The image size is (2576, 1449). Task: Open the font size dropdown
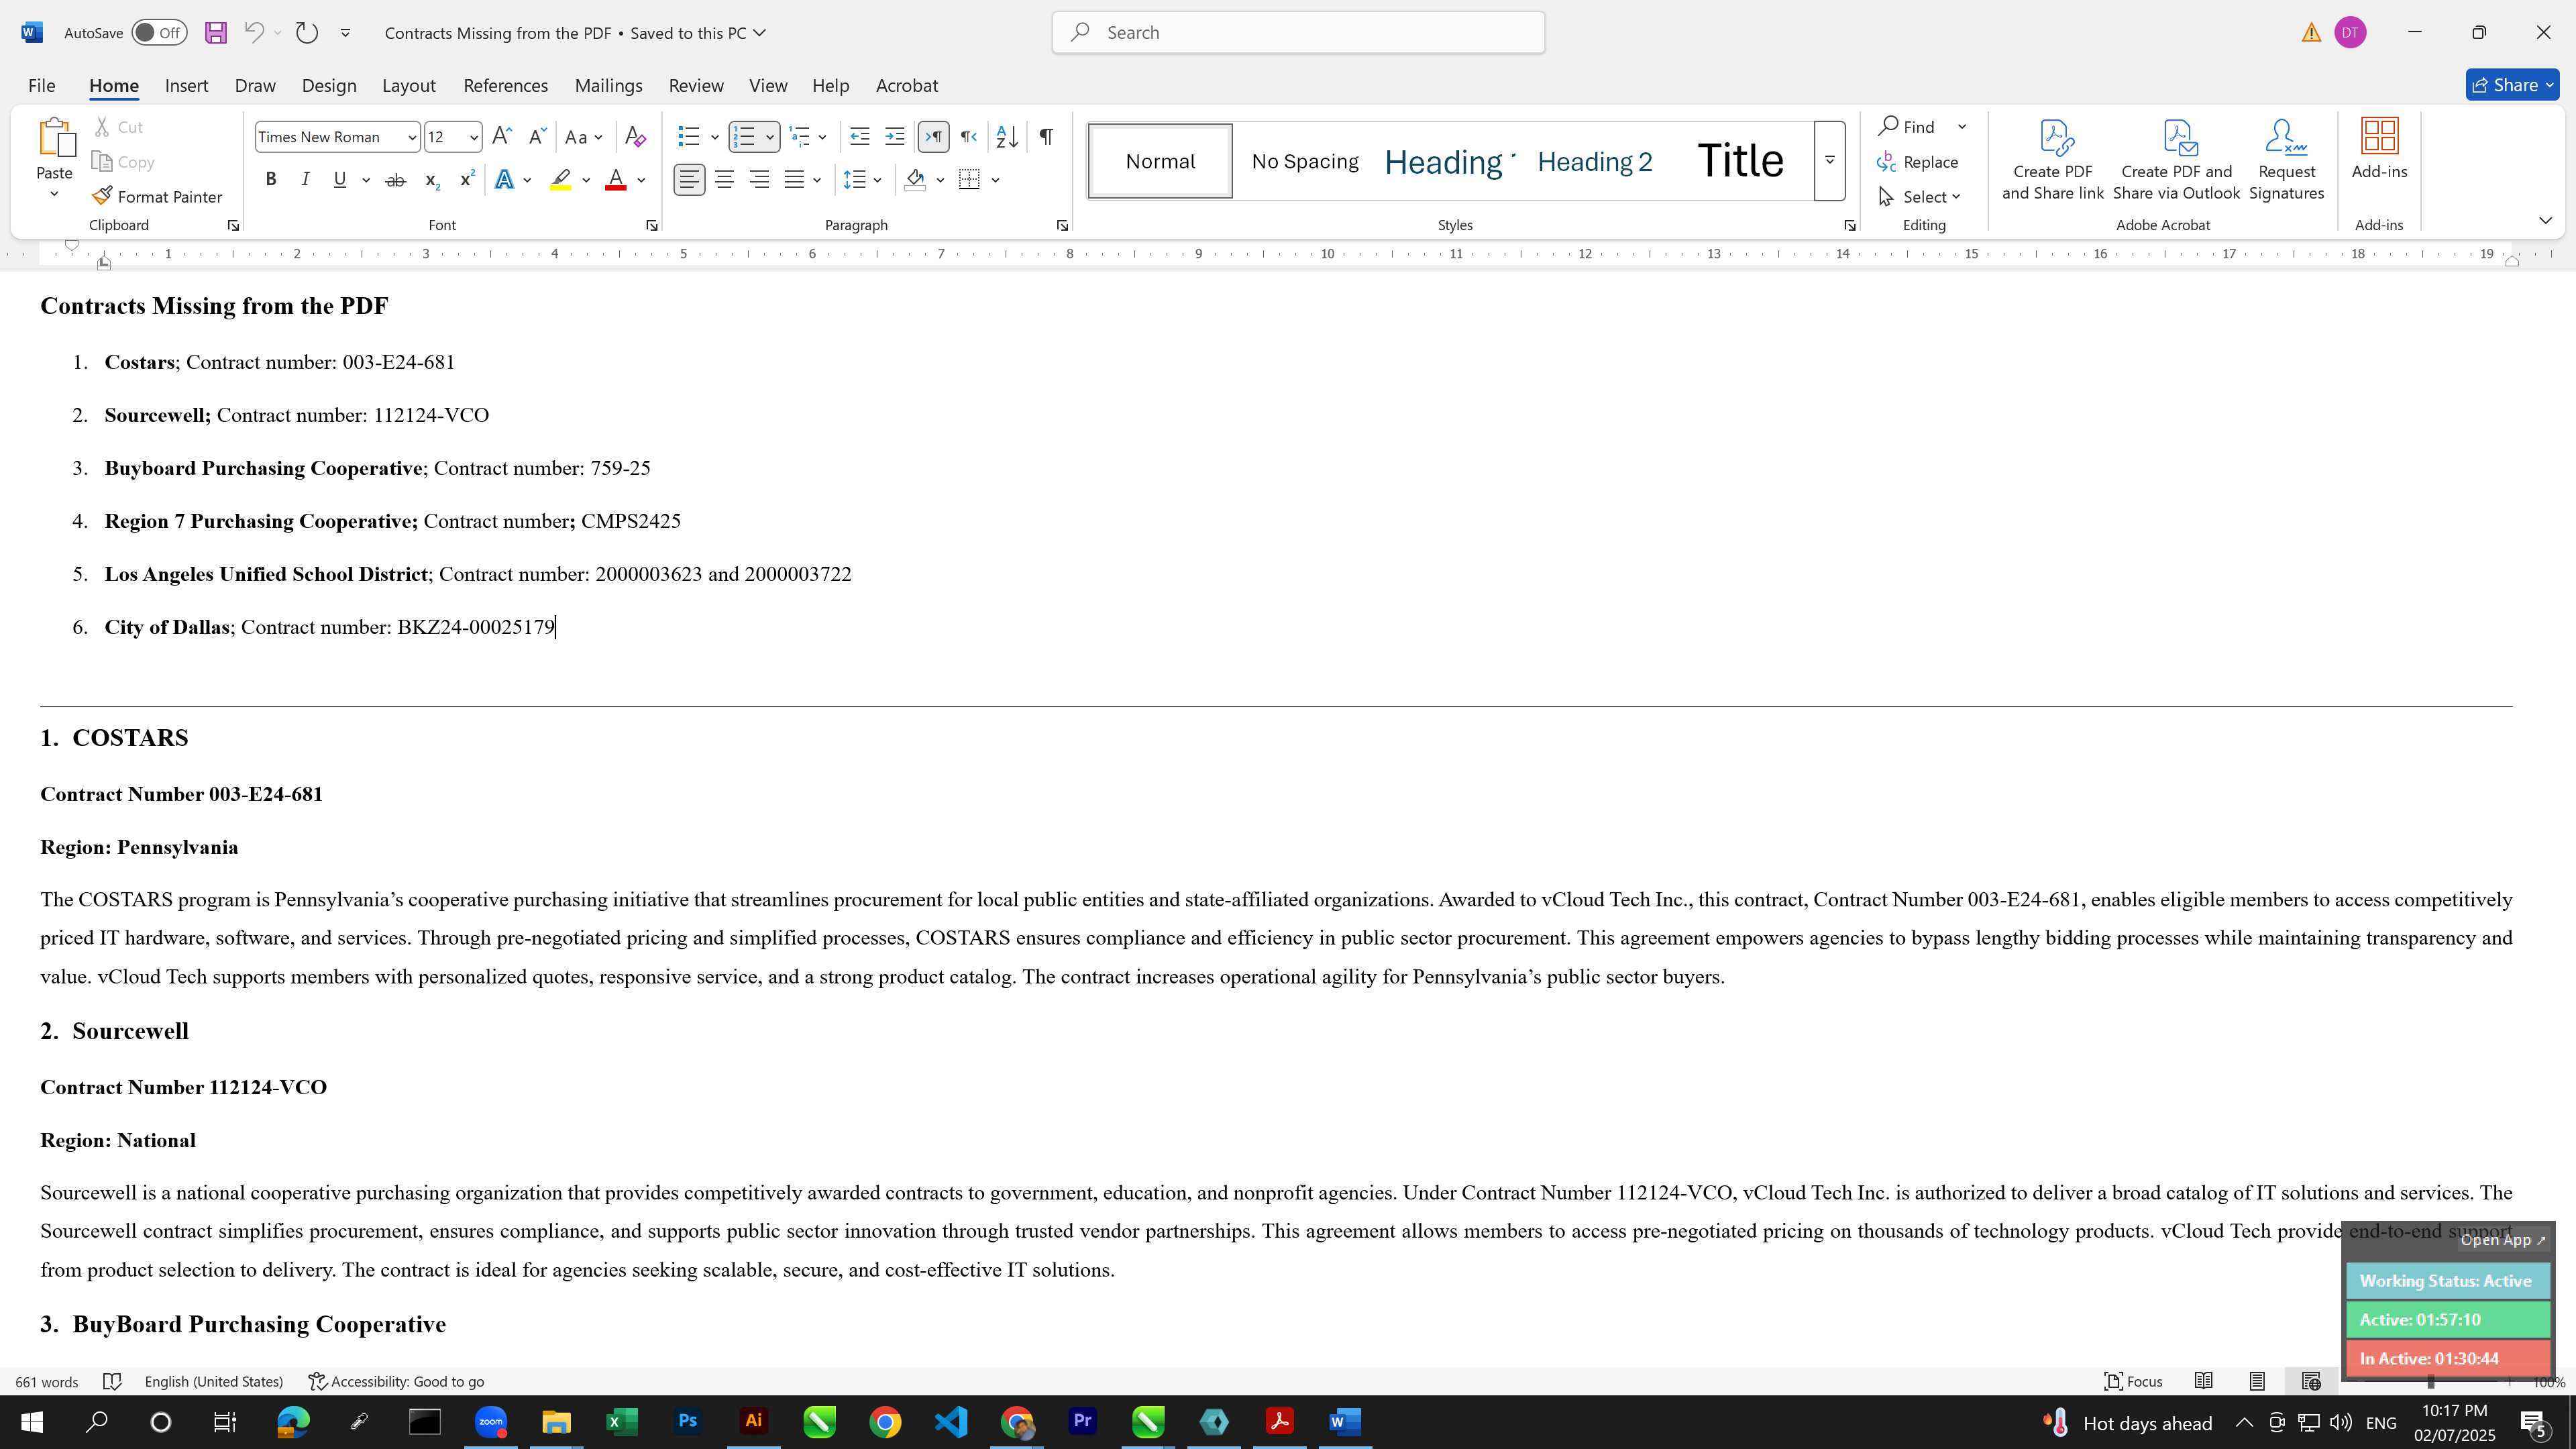[473, 137]
